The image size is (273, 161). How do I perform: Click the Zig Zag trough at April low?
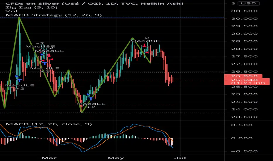tap(82, 112)
